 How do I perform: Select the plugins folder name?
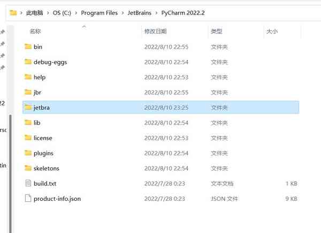coord(43,153)
